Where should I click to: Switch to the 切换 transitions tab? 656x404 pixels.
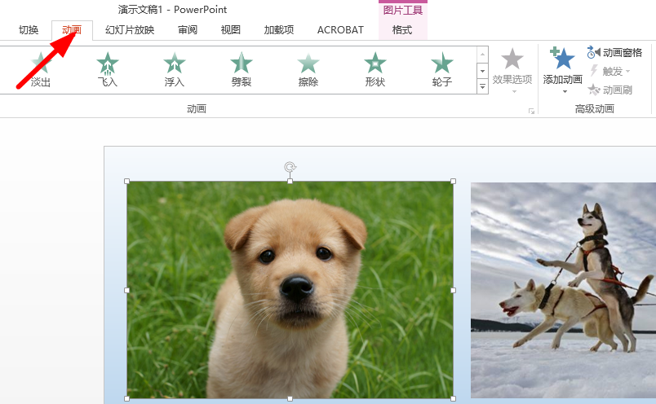pos(29,30)
